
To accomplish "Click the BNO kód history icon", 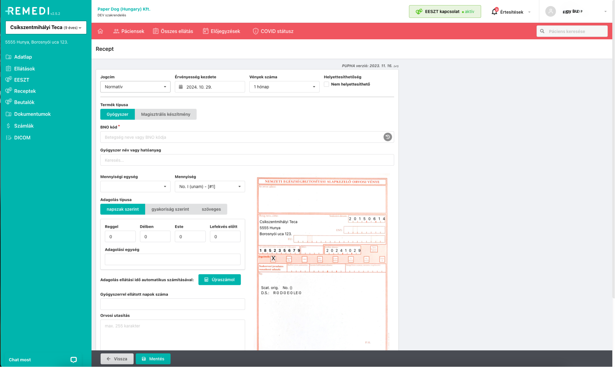I will (x=387, y=137).
